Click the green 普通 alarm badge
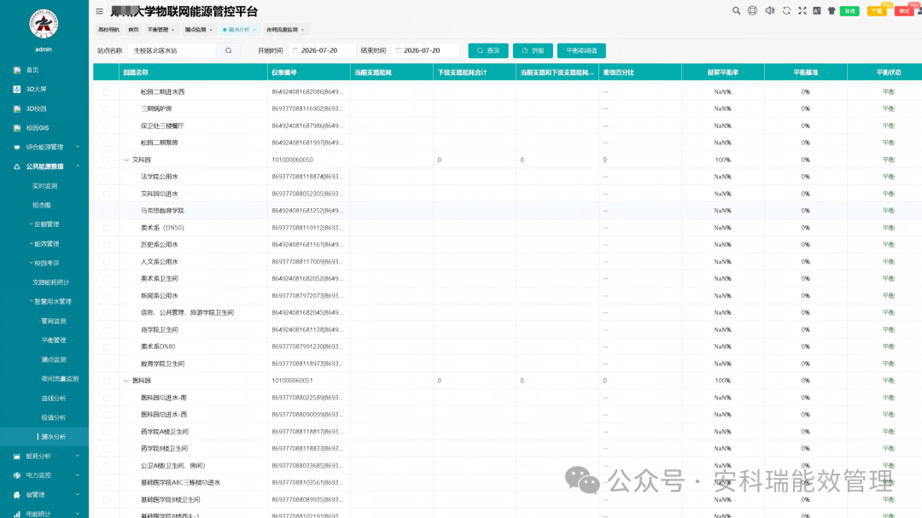The width and height of the screenshot is (922, 518). pos(849,11)
